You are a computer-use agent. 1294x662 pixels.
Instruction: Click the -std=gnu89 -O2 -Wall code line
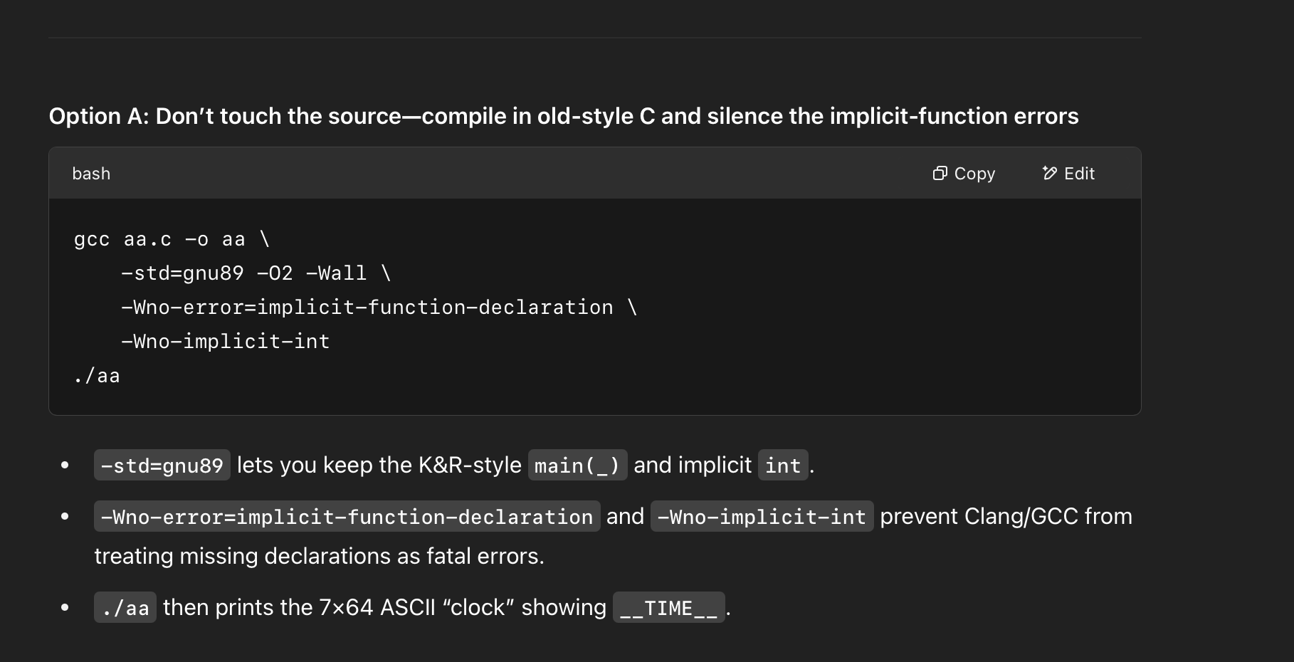coord(256,273)
